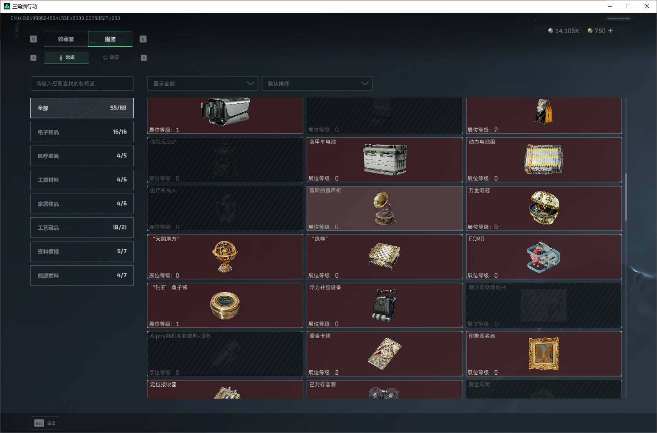Click the collection list vertical scrollbar
Screen dimensions: 657x433
(x=625, y=197)
